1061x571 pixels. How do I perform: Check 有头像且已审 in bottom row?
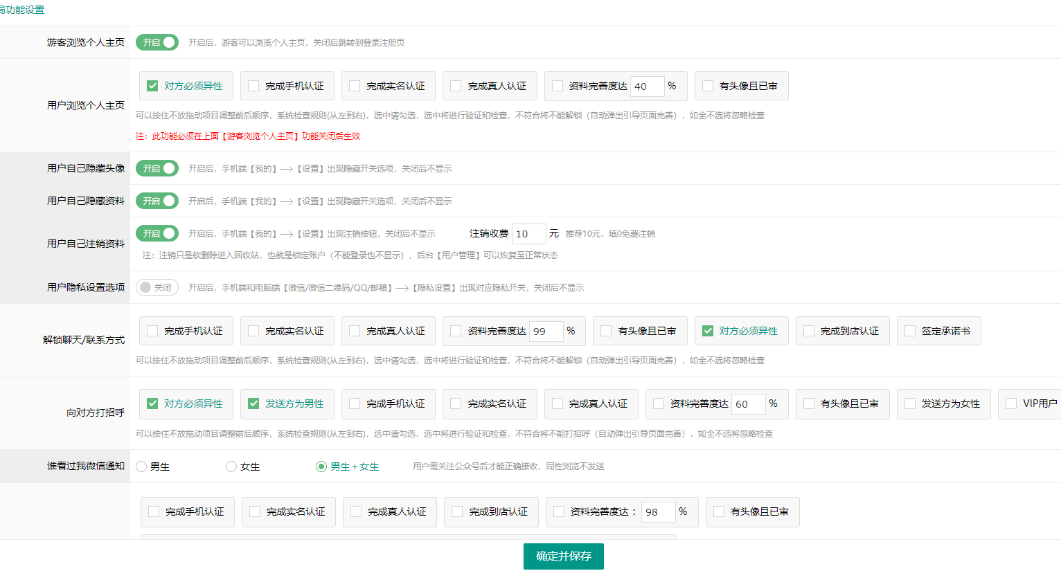pyautogui.click(x=719, y=511)
